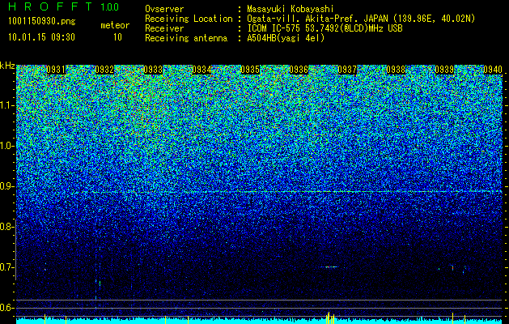The height and width of the screenshot is (324, 509).
Task: Click the 0940 time marker
Action: pos(493,70)
